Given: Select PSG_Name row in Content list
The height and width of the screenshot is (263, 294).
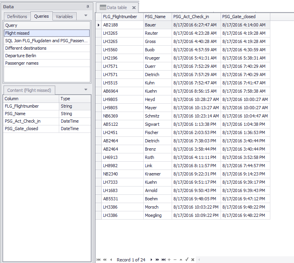Looking at the screenshot, I should (x=47, y=114).
